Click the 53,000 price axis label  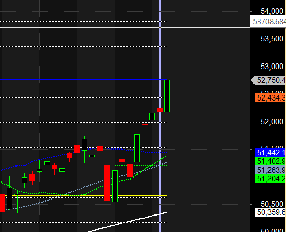point(272,67)
